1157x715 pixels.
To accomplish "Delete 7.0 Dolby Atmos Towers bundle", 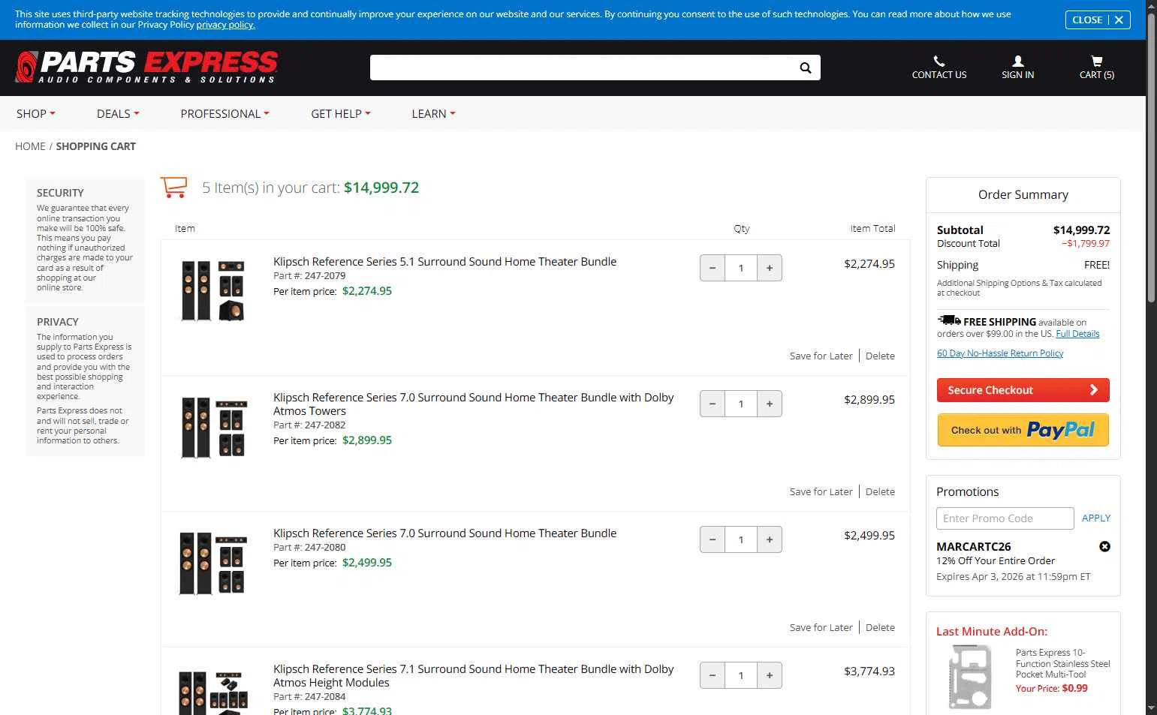I will tap(880, 492).
